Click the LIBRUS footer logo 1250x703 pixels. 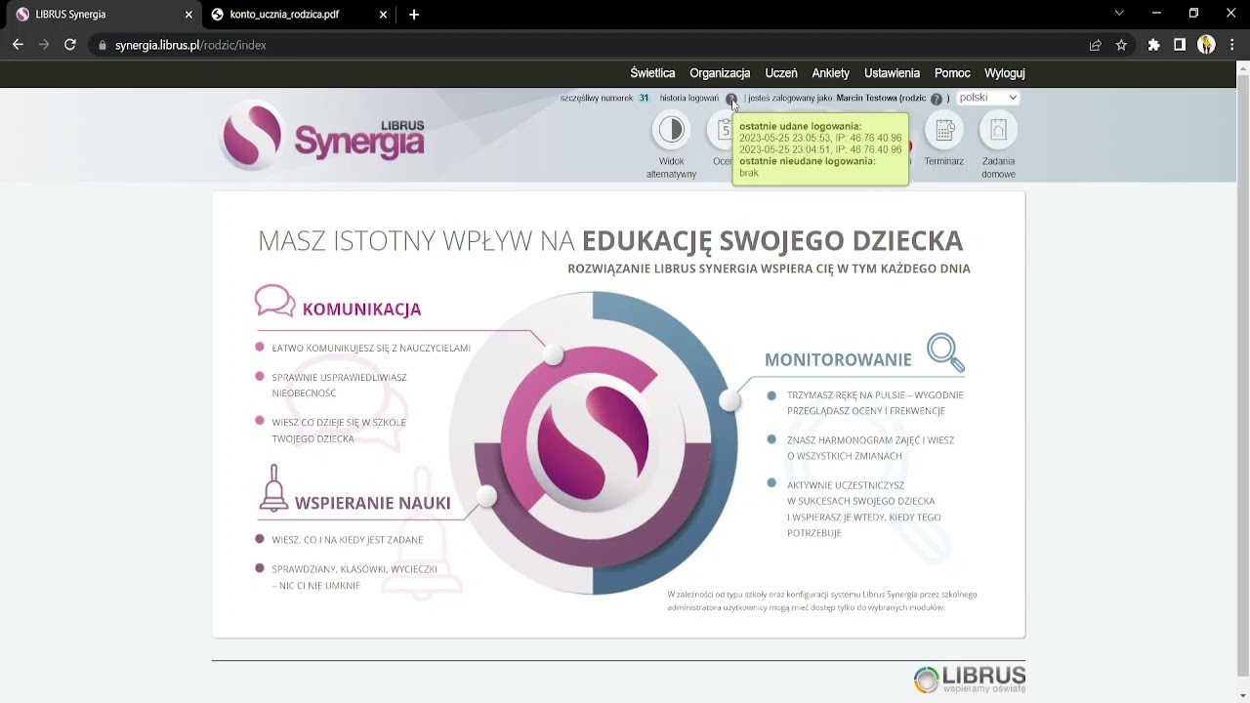click(x=969, y=679)
